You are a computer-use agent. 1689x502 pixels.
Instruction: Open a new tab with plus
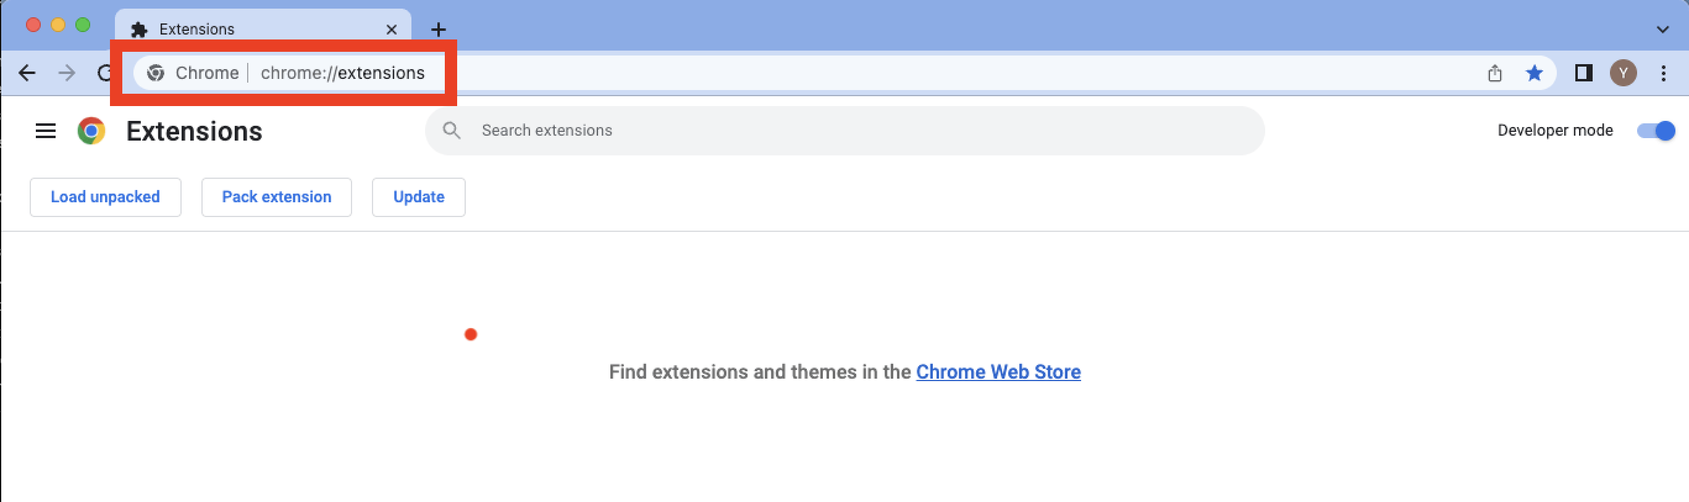click(x=439, y=30)
